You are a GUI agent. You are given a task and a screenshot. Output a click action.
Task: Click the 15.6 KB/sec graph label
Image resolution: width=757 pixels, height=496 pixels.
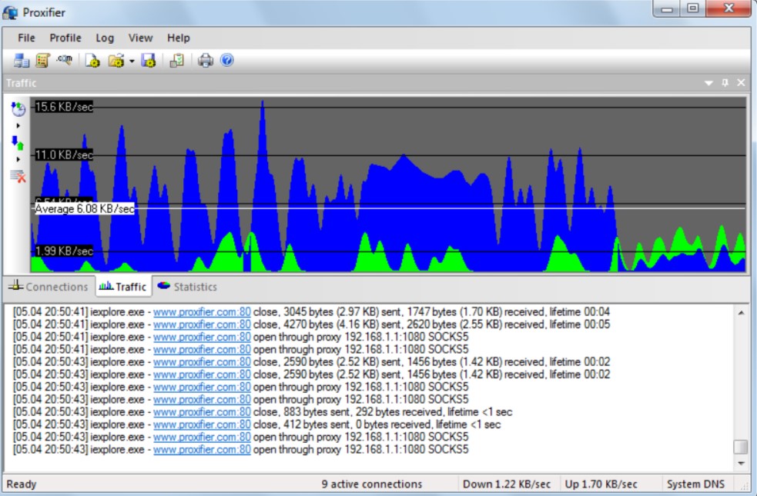pyautogui.click(x=63, y=107)
